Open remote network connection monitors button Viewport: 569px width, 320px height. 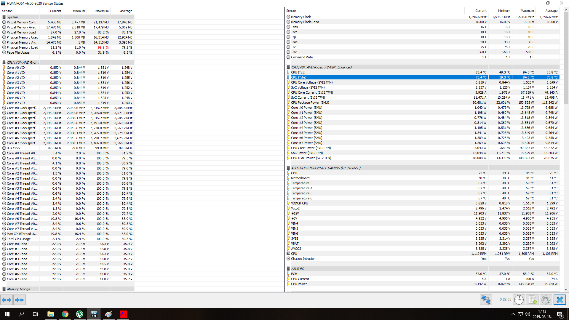486,300
